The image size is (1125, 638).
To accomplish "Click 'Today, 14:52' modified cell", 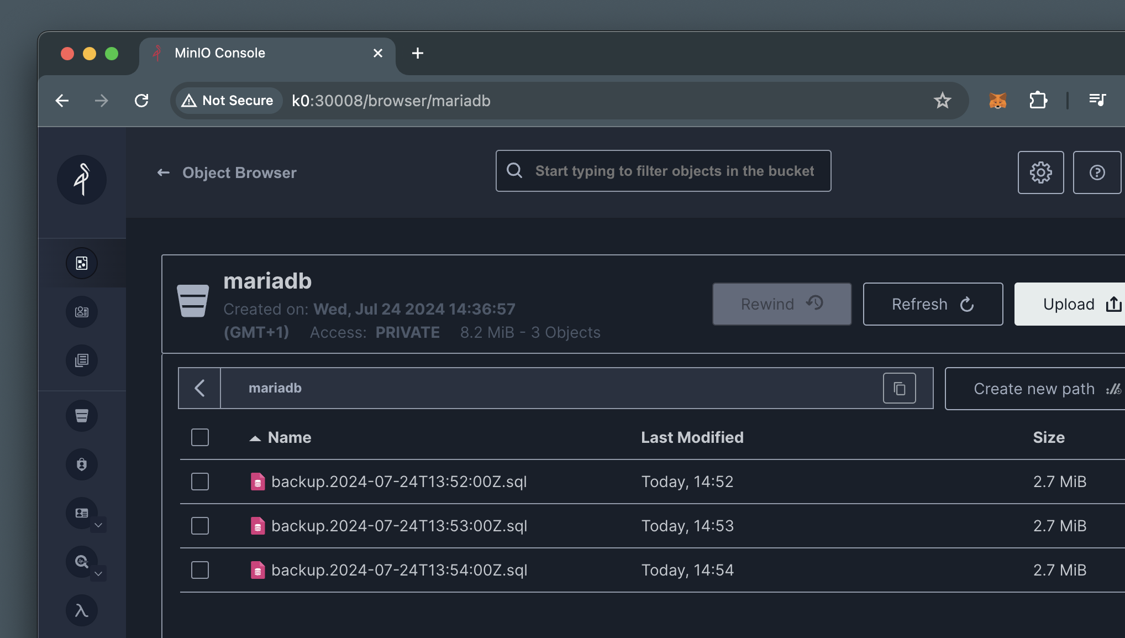I will [x=687, y=482].
